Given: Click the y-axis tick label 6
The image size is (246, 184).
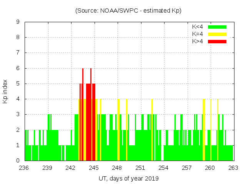Looking at the screenshot, I should pos(18,68).
